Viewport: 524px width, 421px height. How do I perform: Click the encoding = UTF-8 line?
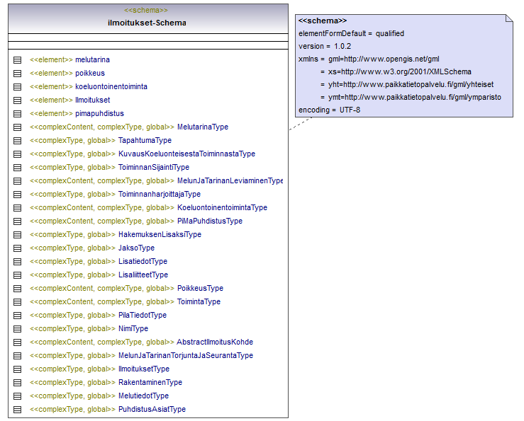329,110
